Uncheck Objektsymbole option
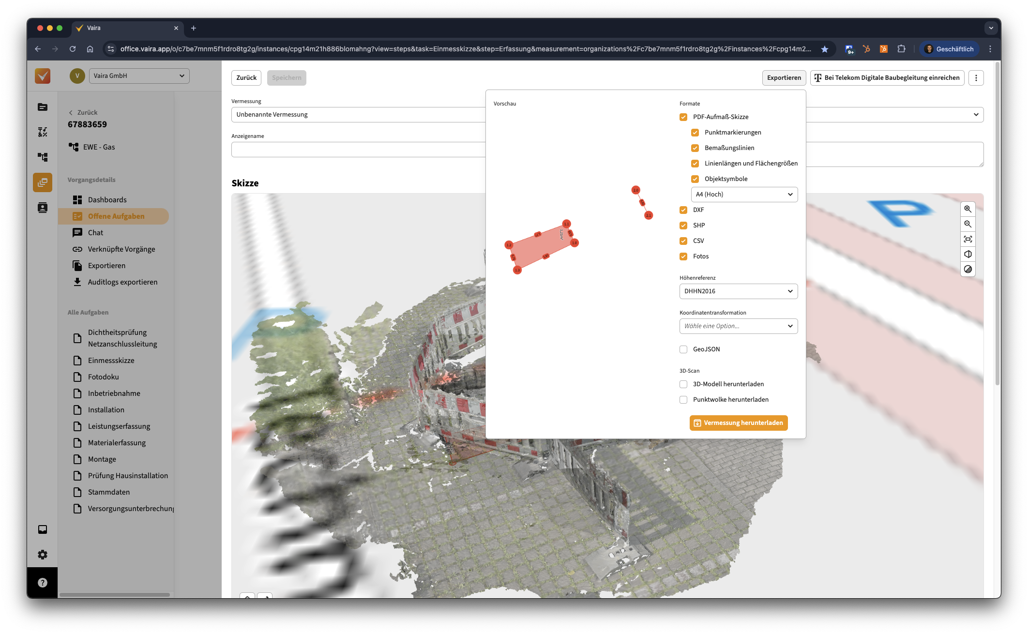The width and height of the screenshot is (1028, 634). click(x=695, y=179)
